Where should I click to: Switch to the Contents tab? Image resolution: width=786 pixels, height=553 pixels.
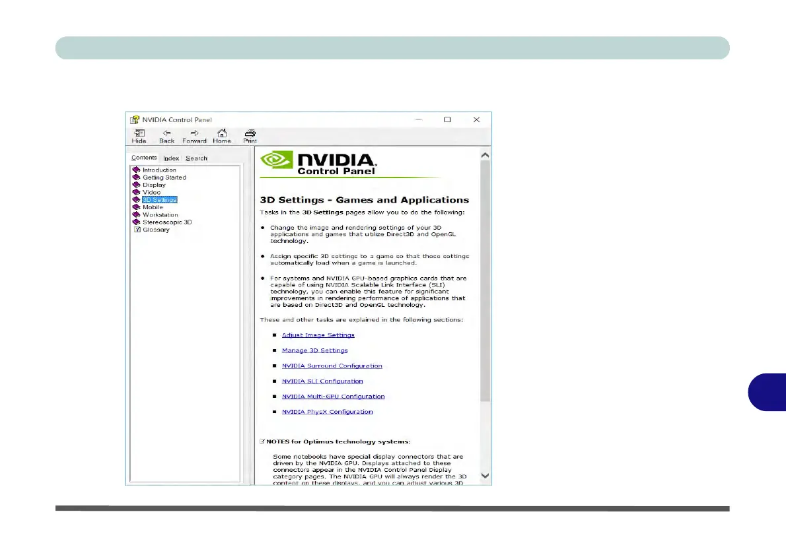tap(144, 158)
